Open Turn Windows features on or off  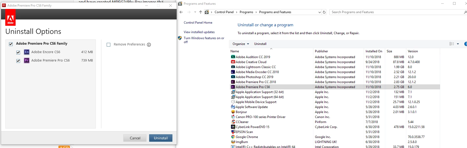click(x=204, y=40)
